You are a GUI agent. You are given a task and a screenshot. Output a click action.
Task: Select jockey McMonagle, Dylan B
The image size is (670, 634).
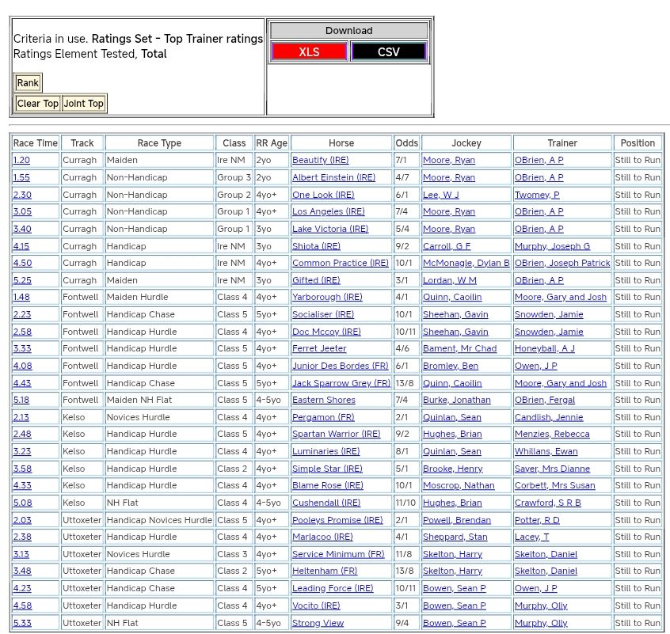(466, 263)
